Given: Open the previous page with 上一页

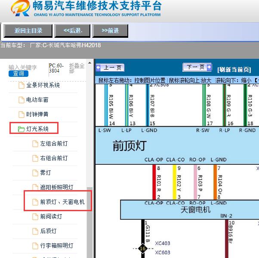Looking at the screenshot, I should [110, 67].
